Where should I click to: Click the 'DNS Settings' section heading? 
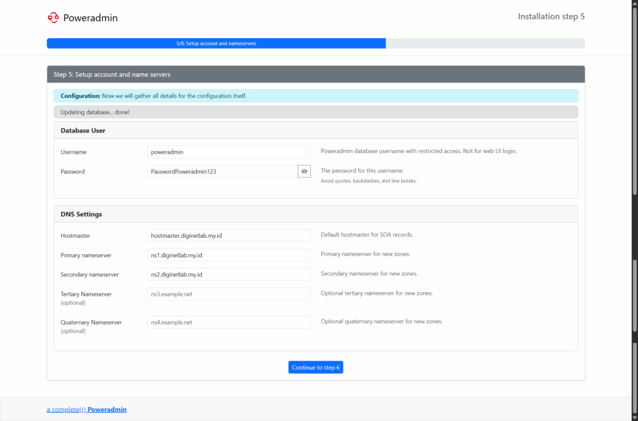pyautogui.click(x=82, y=214)
